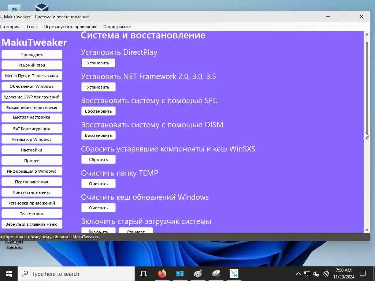The height and width of the screenshot is (281, 375).
Task: Open Контекстное меню section
Action: [32, 192]
